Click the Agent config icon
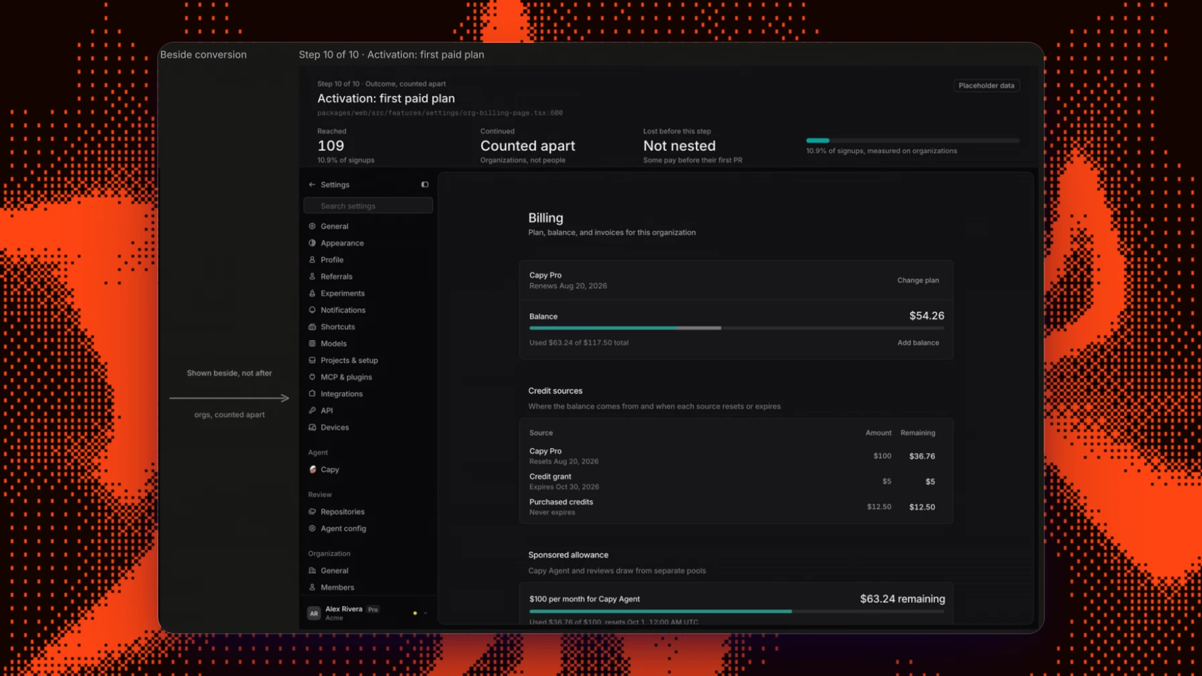This screenshot has height=676, width=1202. point(312,528)
